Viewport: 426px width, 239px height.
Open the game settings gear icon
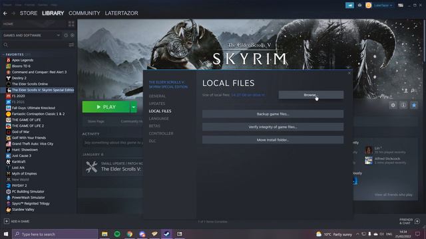[393, 105]
